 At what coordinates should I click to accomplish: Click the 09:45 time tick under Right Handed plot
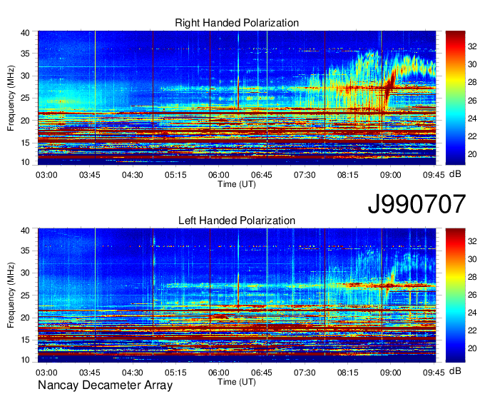click(434, 175)
